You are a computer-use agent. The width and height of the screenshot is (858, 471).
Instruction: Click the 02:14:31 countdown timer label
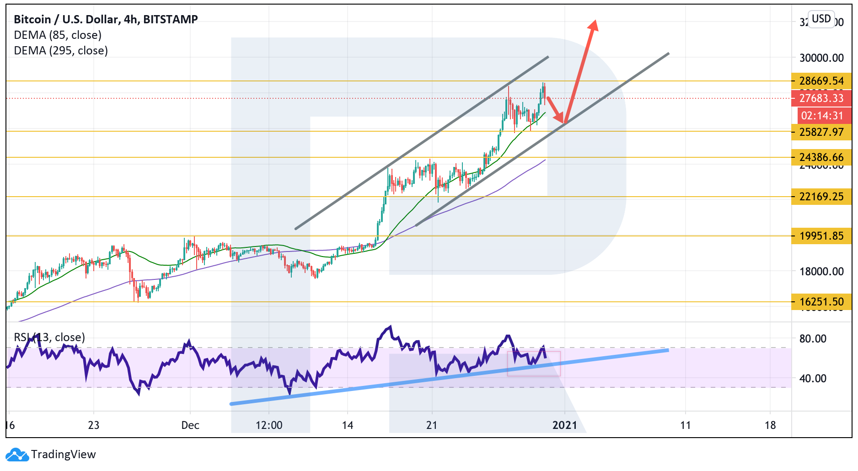pyautogui.click(x=822, y=116)
